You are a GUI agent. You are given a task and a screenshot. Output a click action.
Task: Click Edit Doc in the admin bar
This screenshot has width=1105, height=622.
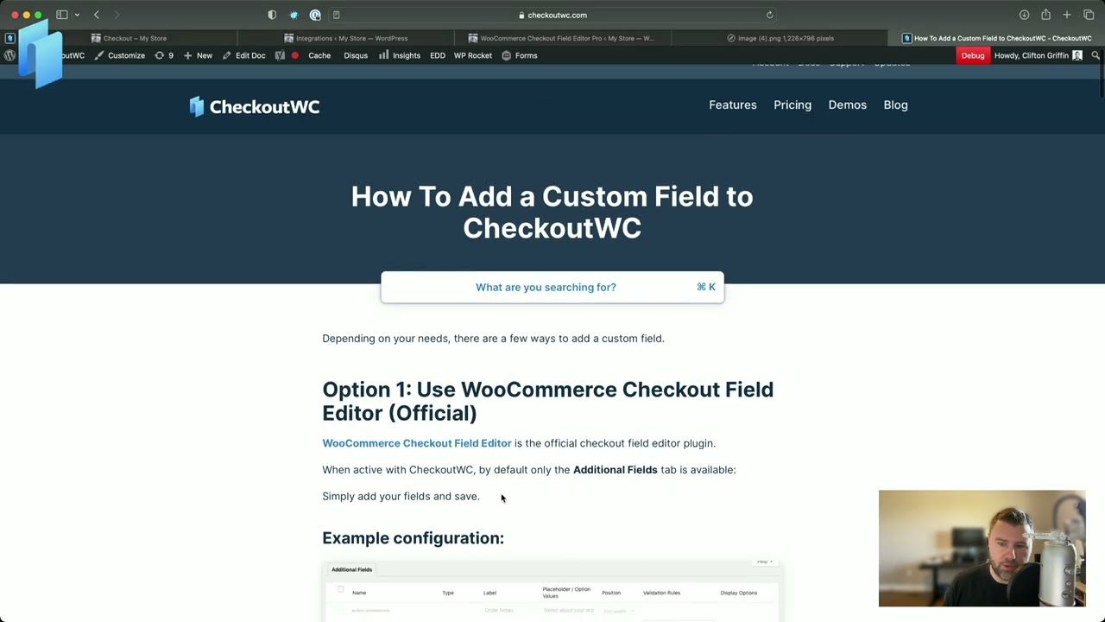coord(243,55)
